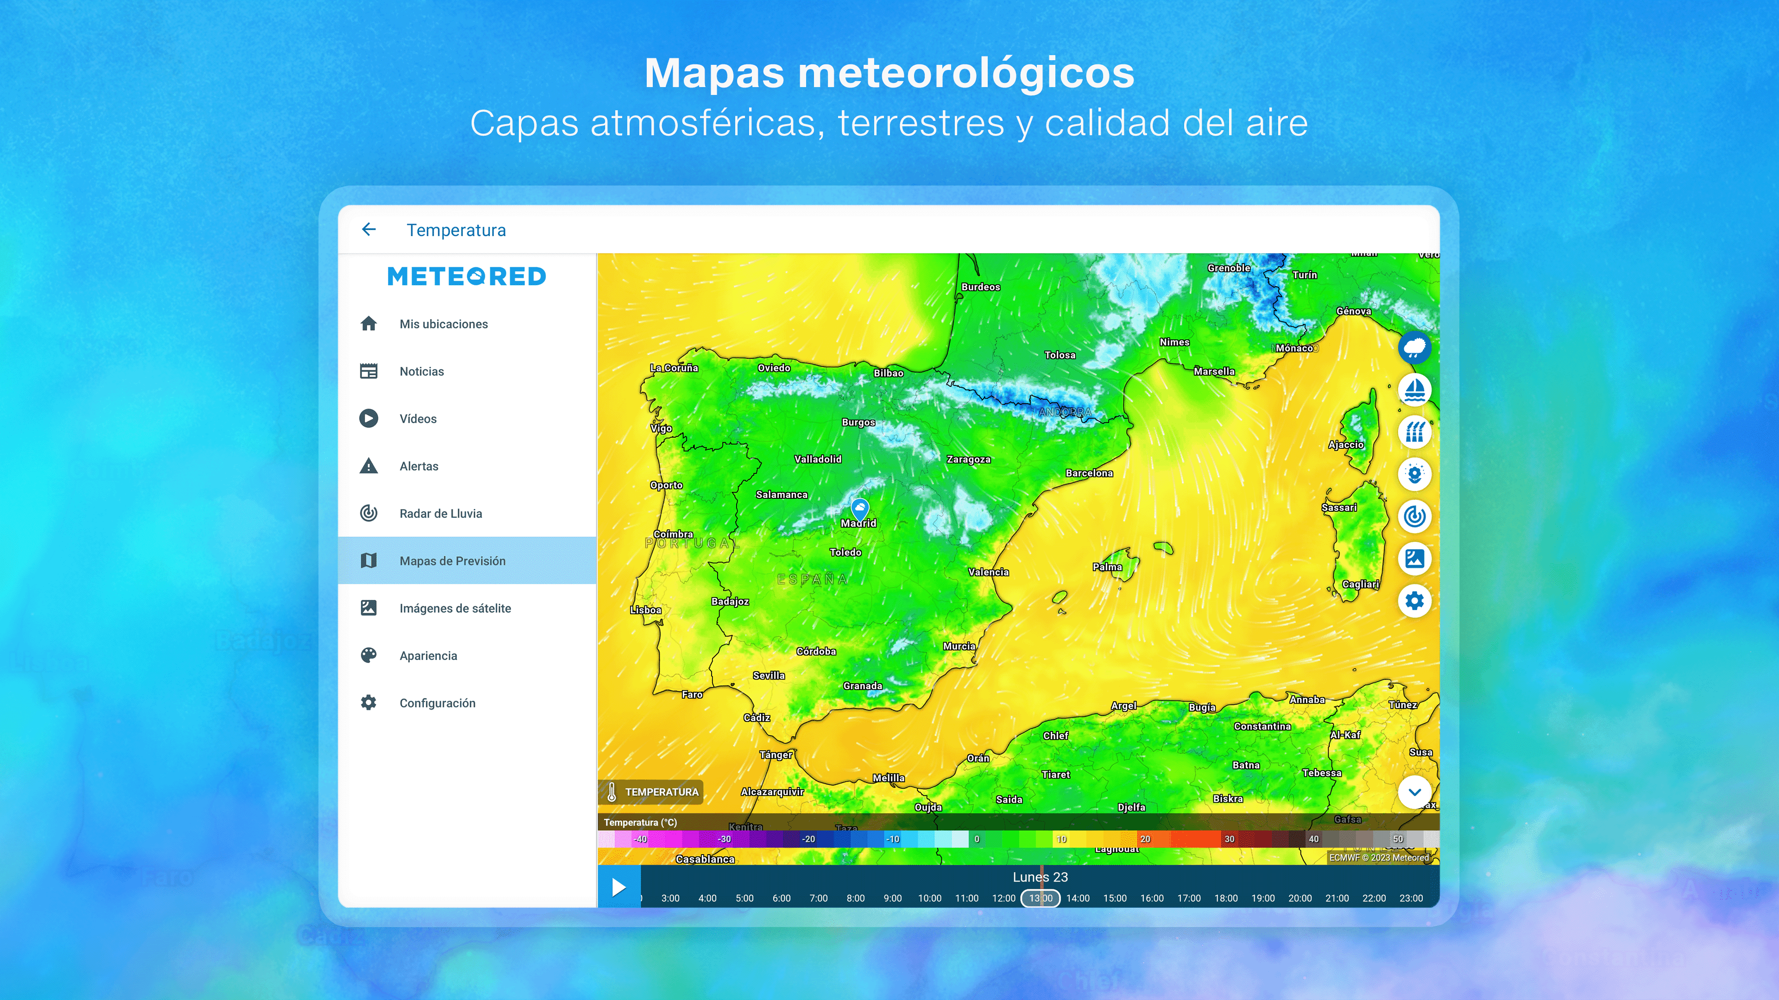Click the Temperatura page title

tap(456, 230)
